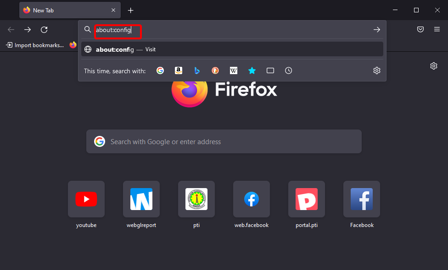Viewport: 448px width, 270px height.
Task: Search bookmarks using the star icon
Action: (x=252, y=70)
